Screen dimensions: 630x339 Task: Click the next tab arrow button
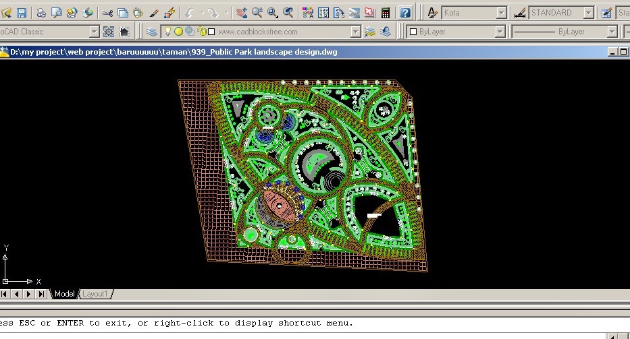point(28,294)
